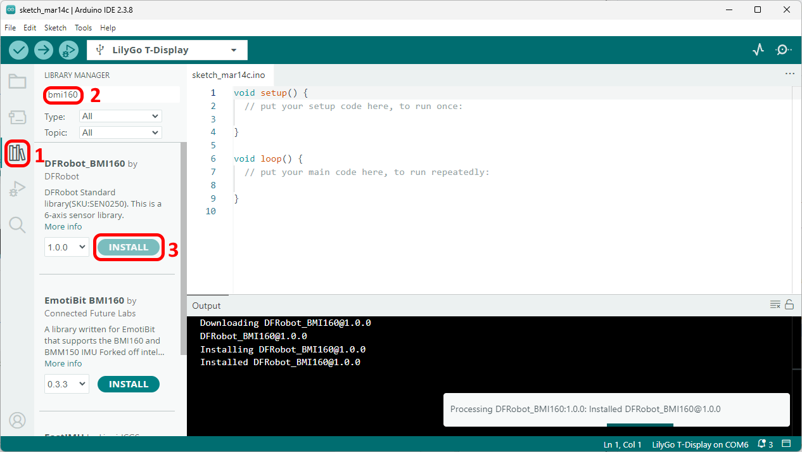Clear output using the lines icon
This screenshot has width=802, height=452.
point(775,305)
